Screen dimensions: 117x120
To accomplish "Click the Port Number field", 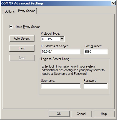I will click(x=96, y=52).
